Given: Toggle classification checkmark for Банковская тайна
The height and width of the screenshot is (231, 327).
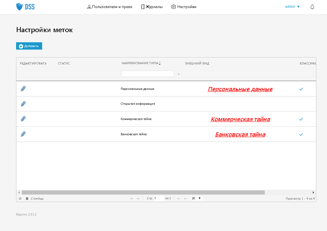Looking at the screenshot, I should tap(301, 134).
